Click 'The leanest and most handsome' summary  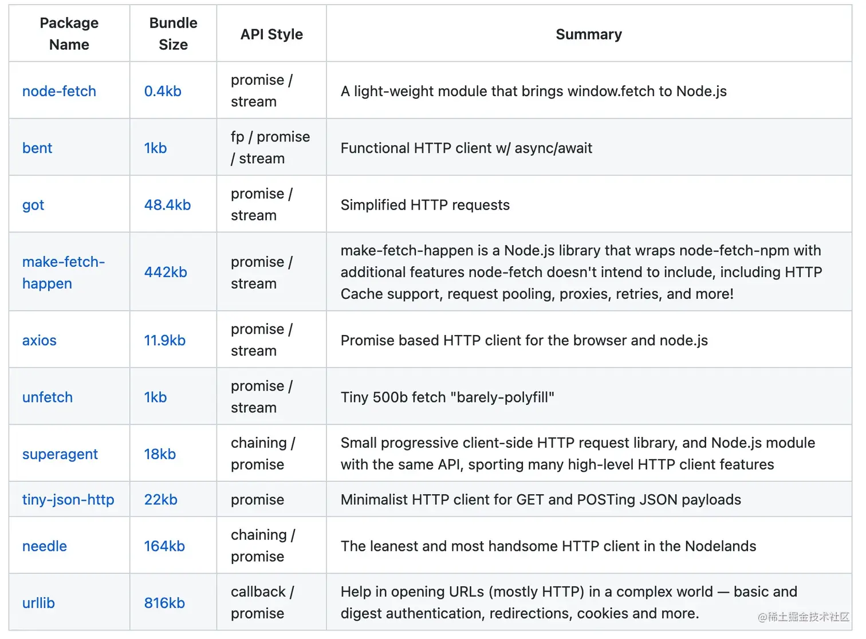tap(548, 546)
